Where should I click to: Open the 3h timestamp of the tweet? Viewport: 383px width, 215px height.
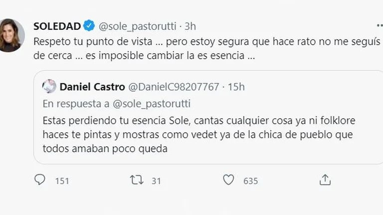pos(191,25)
